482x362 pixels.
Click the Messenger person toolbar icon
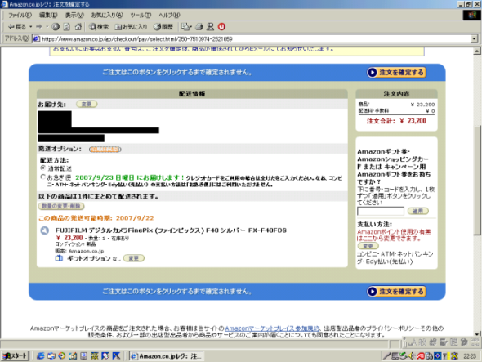(210, 27)
